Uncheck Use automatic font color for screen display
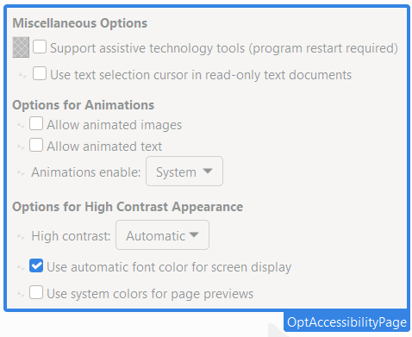This screenshot has height=337, width=412. coord(36,265)
